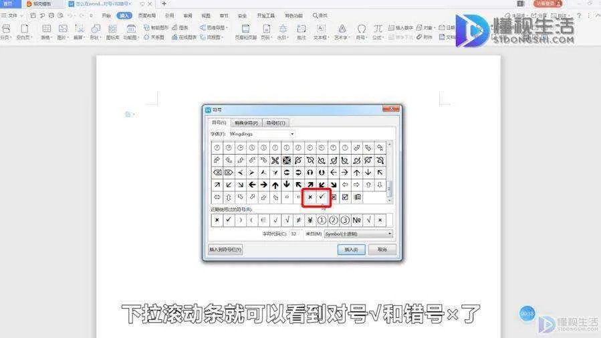Select circled number 3 in recent symbols
601x338 pixels.
[x=346, y=220]
